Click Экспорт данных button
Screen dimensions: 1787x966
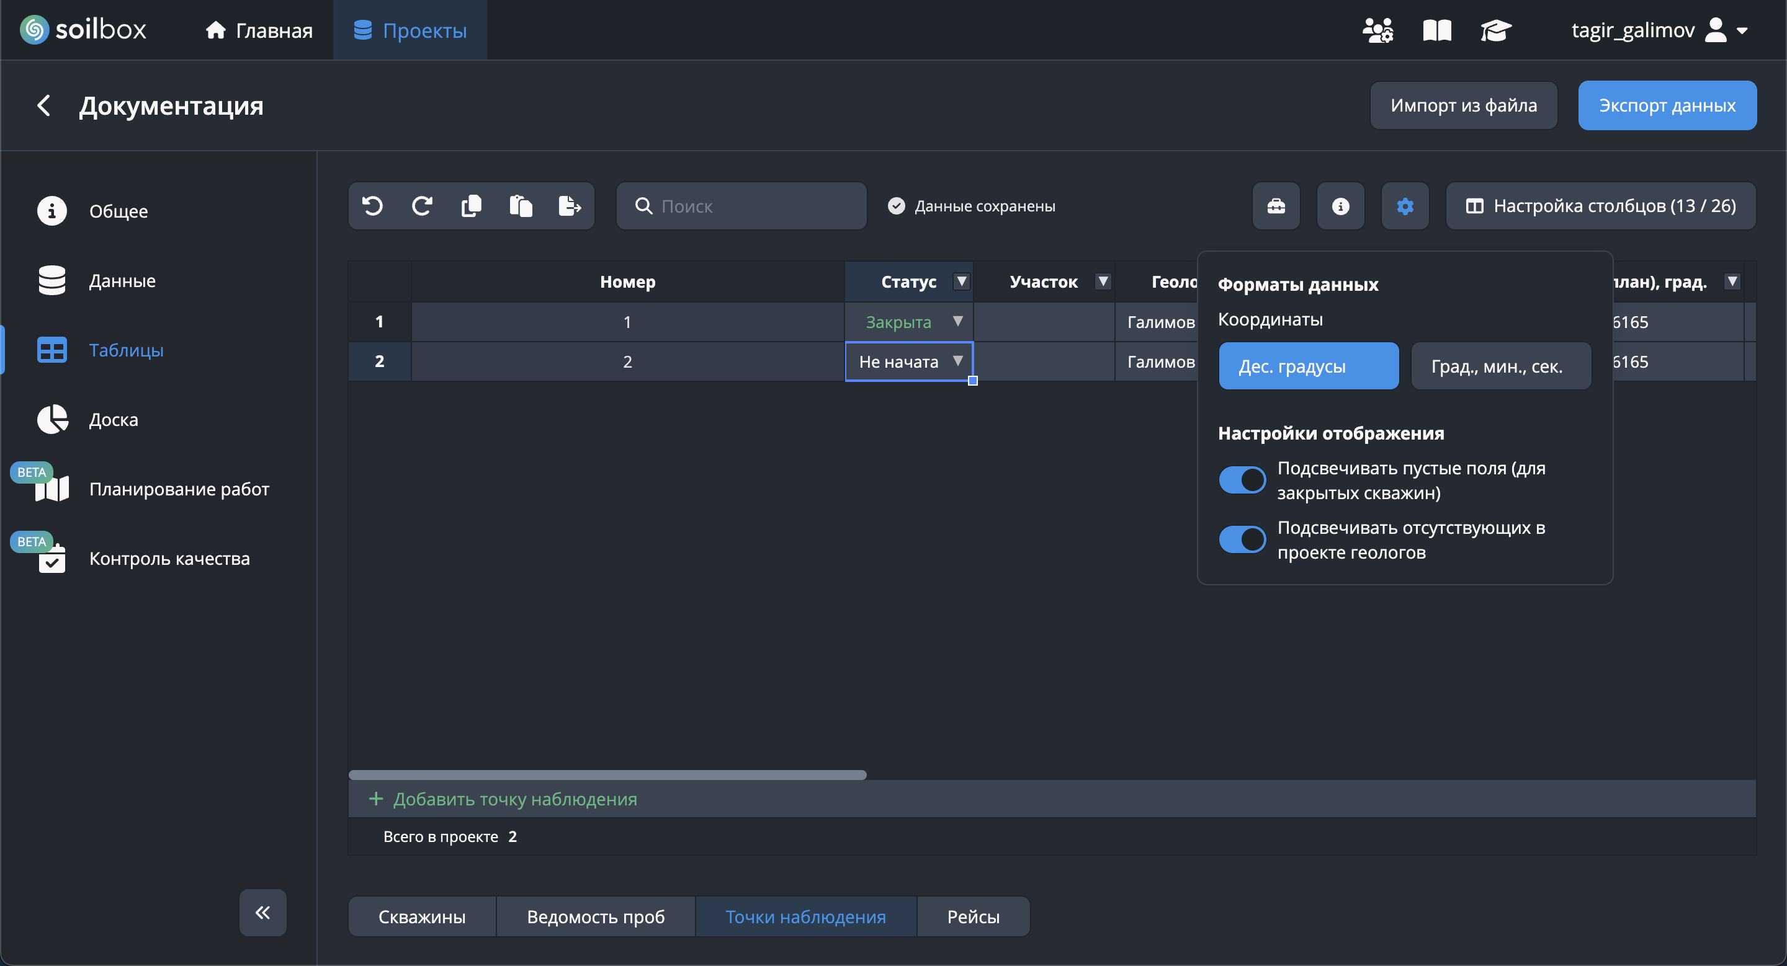click(1666, 105)
